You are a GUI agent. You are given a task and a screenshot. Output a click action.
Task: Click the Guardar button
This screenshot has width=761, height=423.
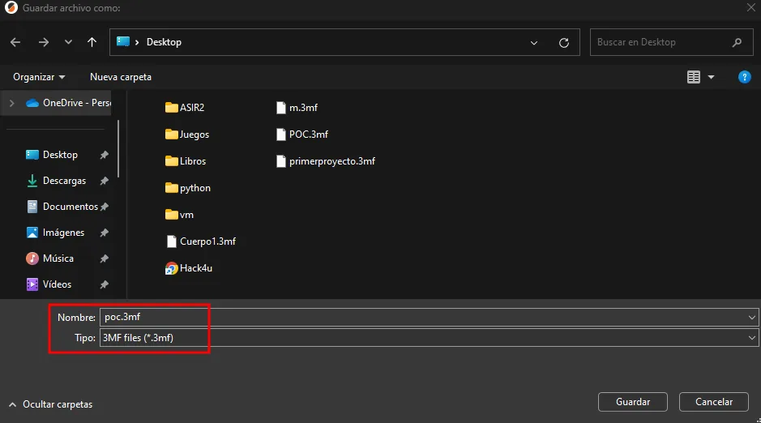[633, 402]
